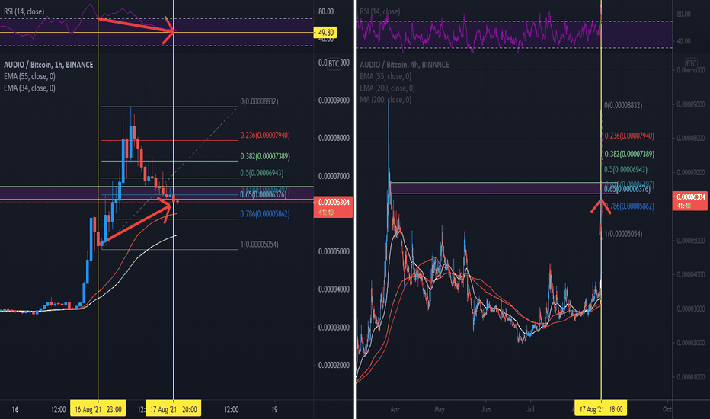Image resolution: width=710 pixels, height=419 pixels.
Task: Click the 0.382(0.00007389) Fib label on 4h chart
Action: [x=629, y=154]
